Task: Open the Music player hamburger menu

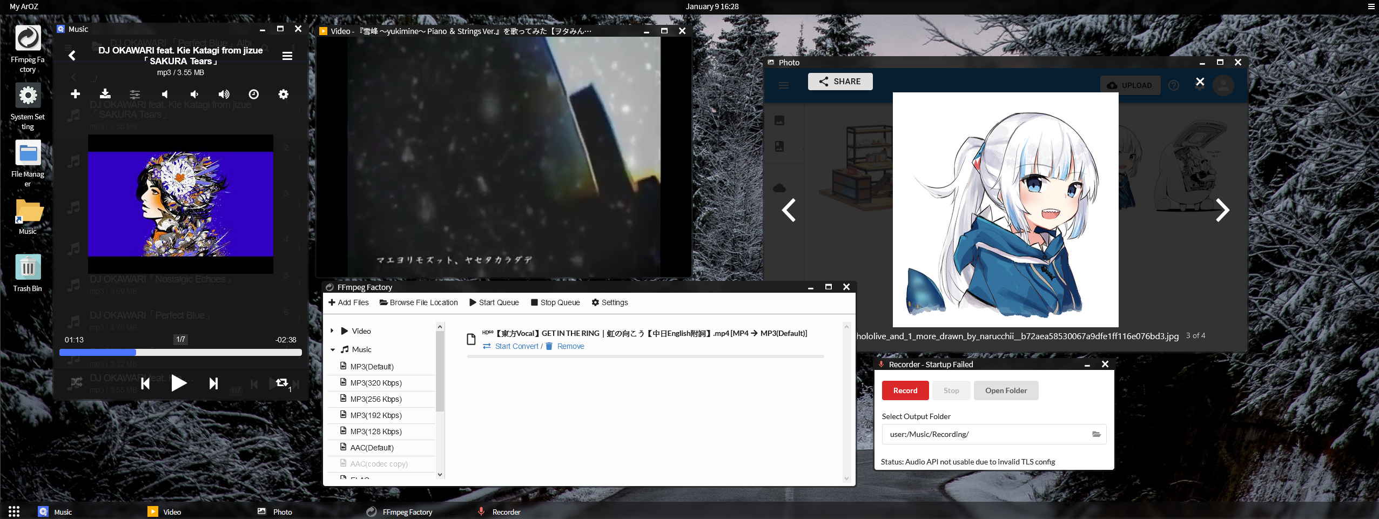Action: (x=287, y=56)
